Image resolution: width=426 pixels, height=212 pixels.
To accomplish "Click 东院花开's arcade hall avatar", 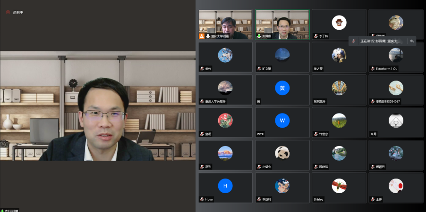I will pyautogui.click(x=339, y=88).
